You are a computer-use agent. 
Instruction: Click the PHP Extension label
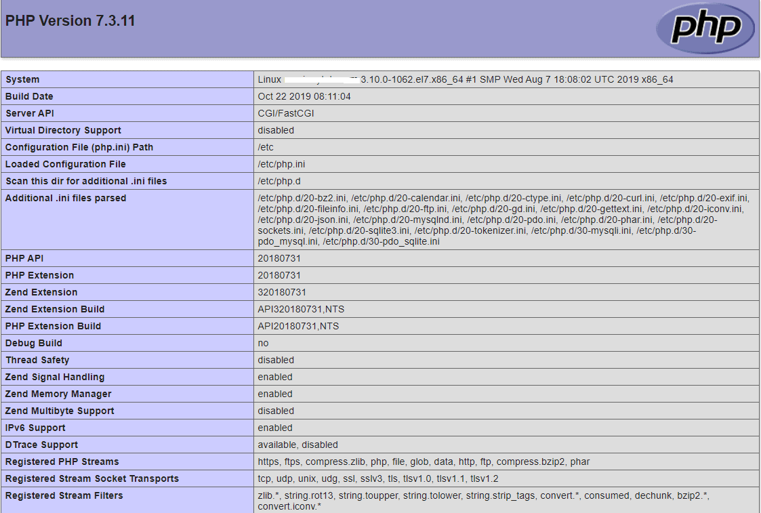point(40,276)
